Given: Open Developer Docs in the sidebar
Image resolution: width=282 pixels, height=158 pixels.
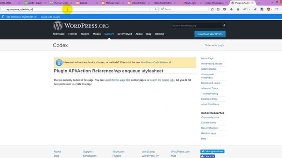Looking at the screenshot, I should (209, 99).
